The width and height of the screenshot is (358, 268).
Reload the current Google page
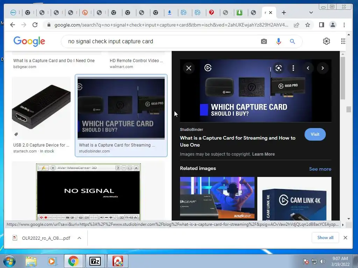point(35,25)
